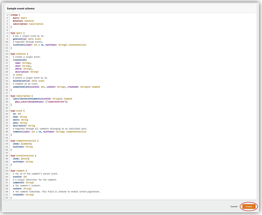262x215 pixels.
Task: Fold the type Mutation block
Action: pos(9,54)
